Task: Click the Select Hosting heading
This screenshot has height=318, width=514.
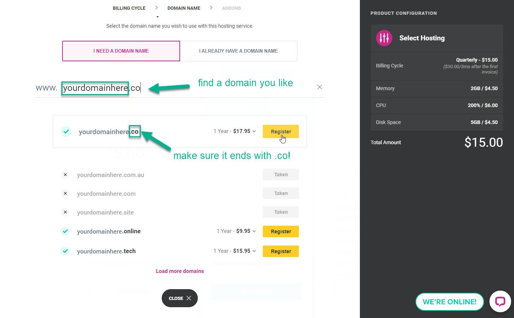Action: pos(422,38)
